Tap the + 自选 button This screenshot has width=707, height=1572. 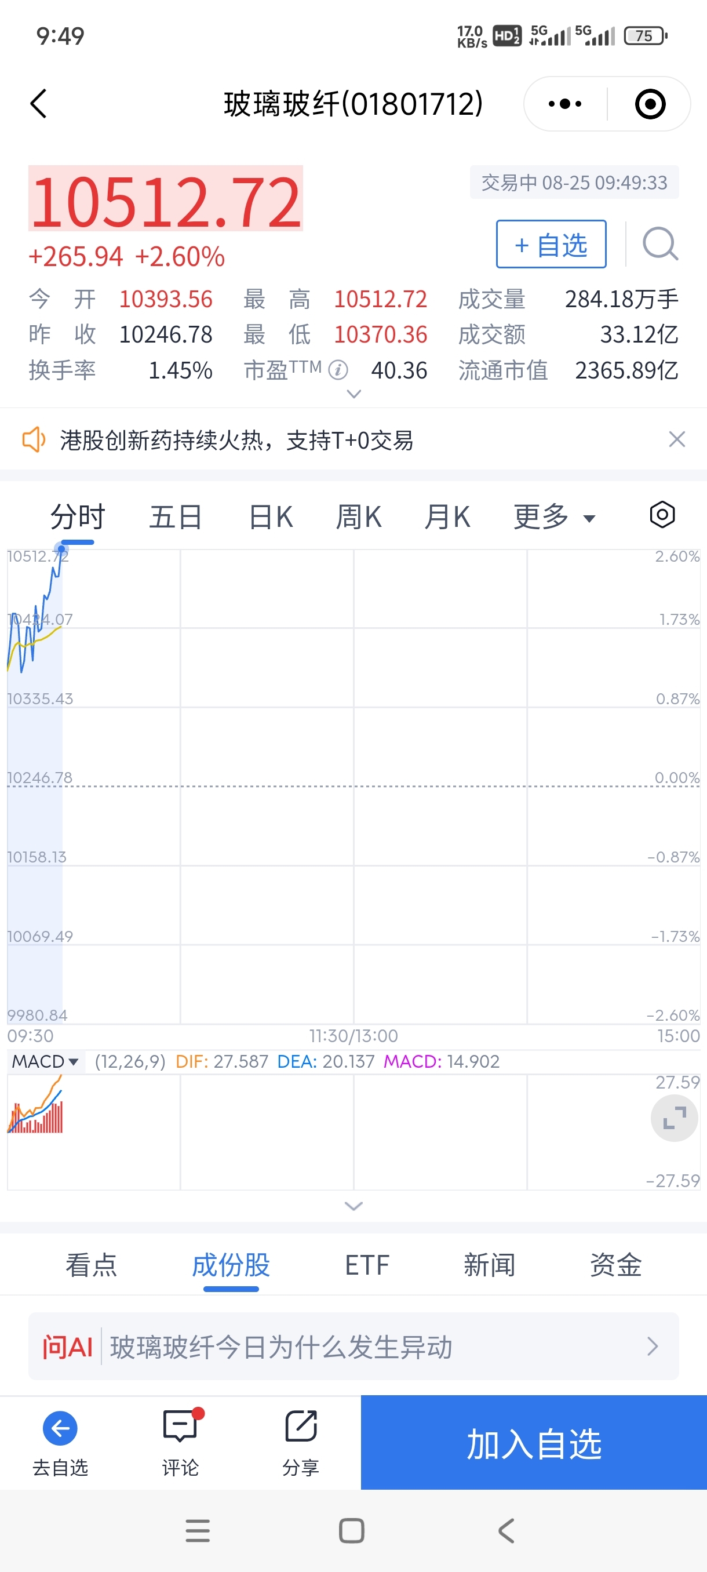tap(551, 244)
